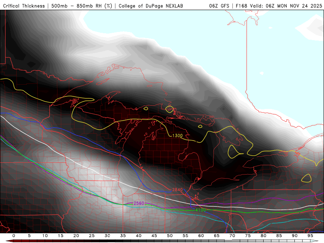
Task: Click the red '2840' contour label
Action: click(x=177, y=190)
